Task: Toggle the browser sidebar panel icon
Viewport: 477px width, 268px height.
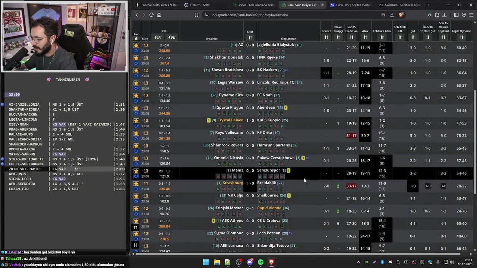Action: coord(456,15)
